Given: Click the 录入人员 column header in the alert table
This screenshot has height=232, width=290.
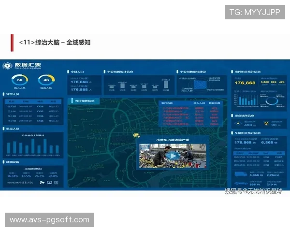Looking at the screenshot, I should coord(199,103).
